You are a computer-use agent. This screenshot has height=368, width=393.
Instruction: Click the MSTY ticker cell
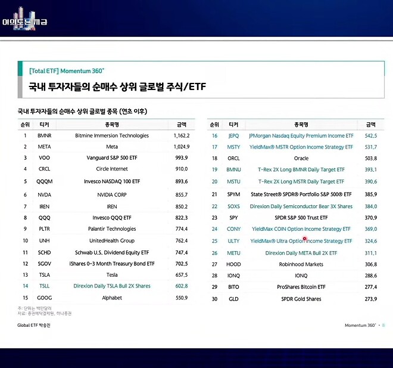click(x=233, y=147)
